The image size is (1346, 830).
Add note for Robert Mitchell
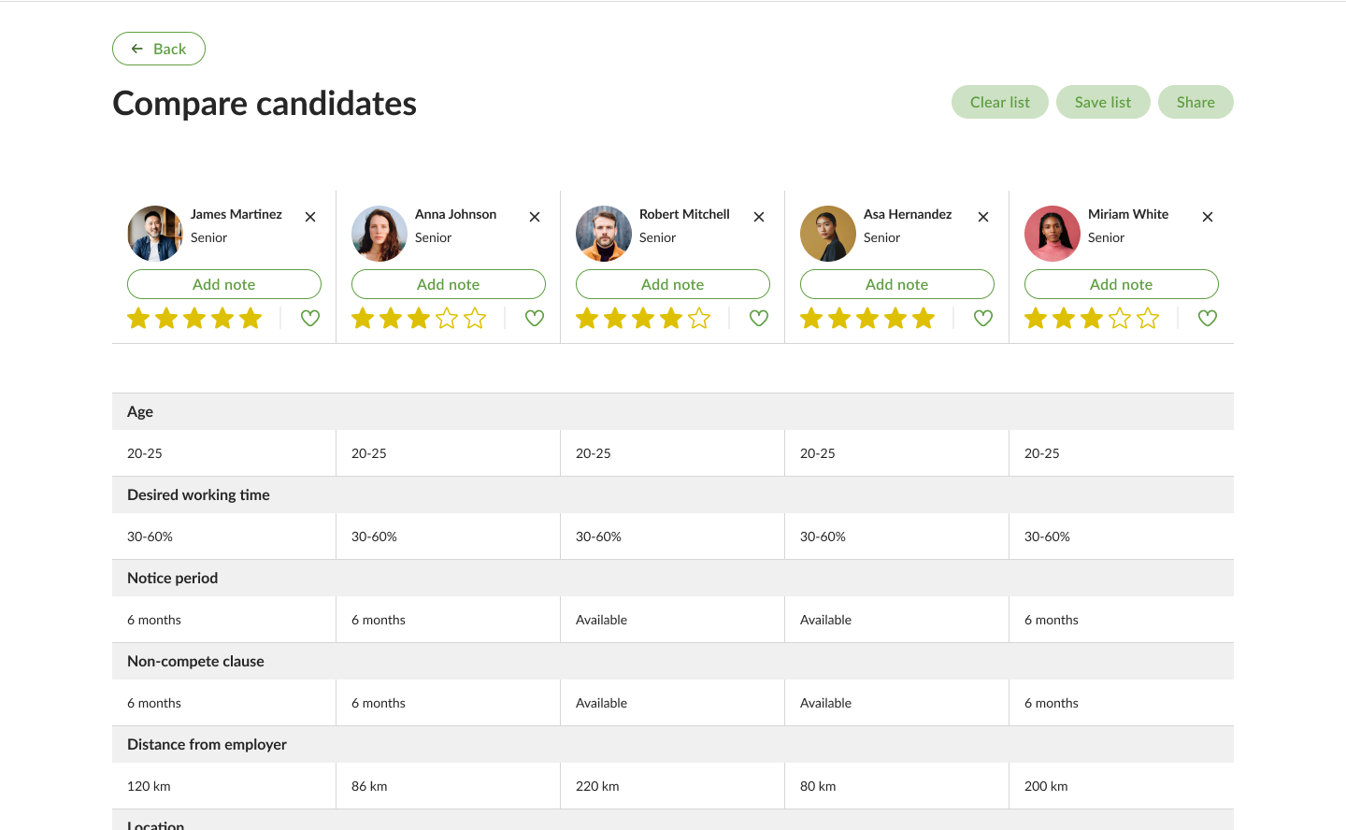click(673, 284)
